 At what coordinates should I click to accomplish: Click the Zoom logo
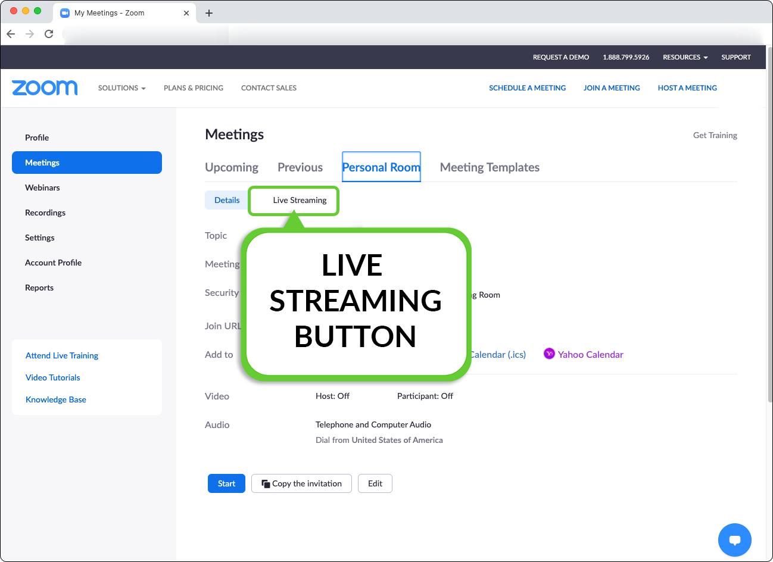point(45,88)
